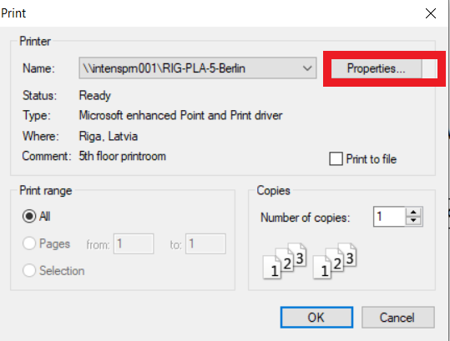Click the Print to file label text
The width and height of the screenshot is (450, 341).
click(372, 159)
